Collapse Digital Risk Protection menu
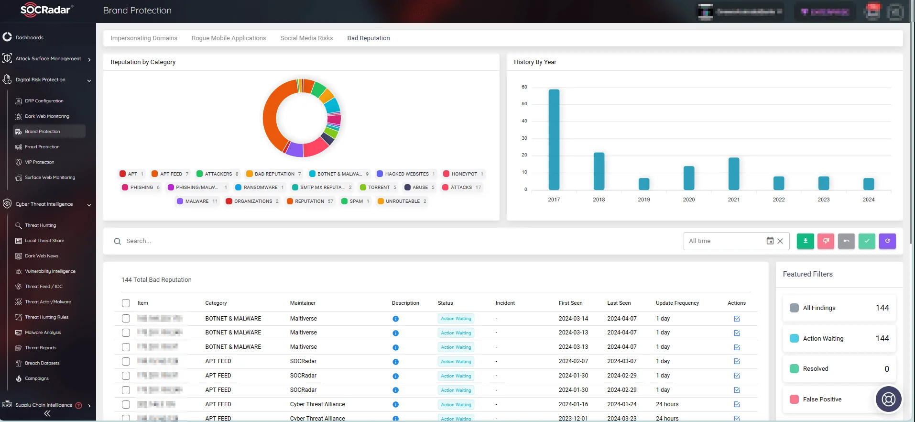The height and width of the screenshot is (422, 915). pos(47,80)
